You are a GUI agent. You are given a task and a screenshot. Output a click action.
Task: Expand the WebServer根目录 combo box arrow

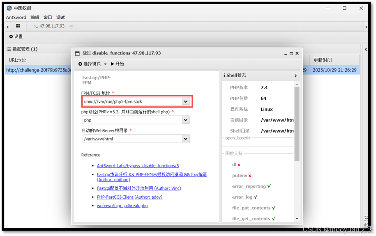[185, 139]
